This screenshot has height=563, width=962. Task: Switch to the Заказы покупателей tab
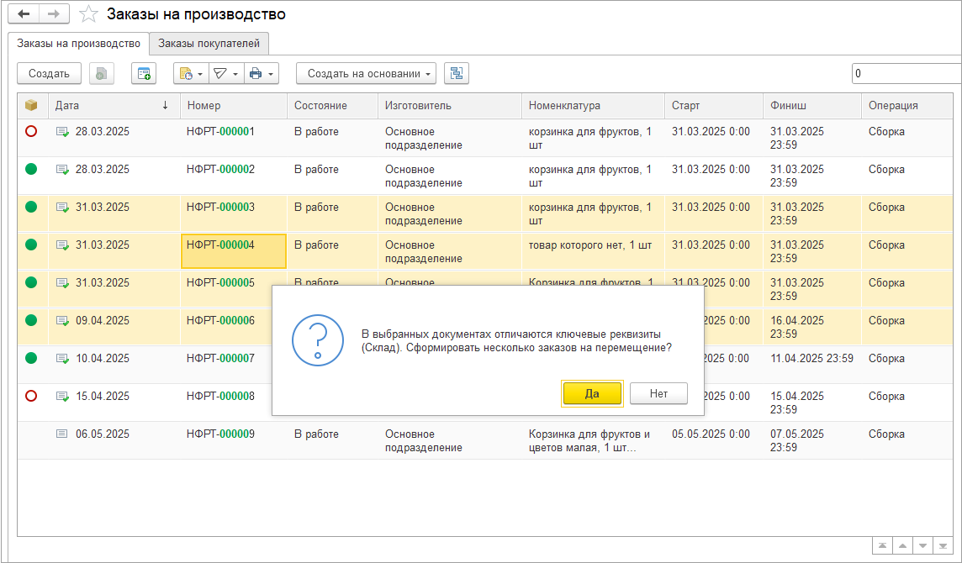(209, 44)
